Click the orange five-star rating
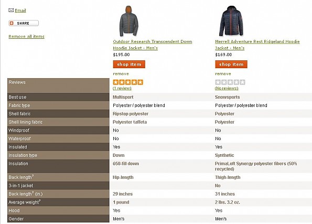This screenshot has width=312, height=224. point(128,82)
